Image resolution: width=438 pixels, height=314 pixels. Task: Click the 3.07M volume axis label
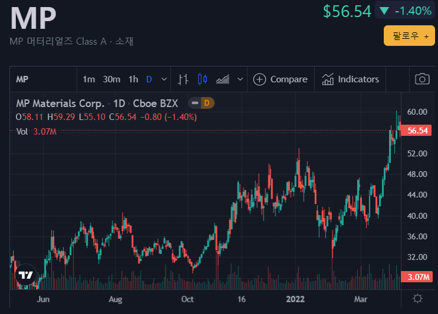[417, 277]
